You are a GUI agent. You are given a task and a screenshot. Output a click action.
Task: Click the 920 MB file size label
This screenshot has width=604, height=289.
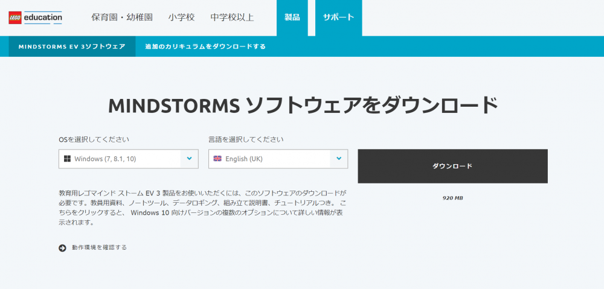click(x=452, y=198)
